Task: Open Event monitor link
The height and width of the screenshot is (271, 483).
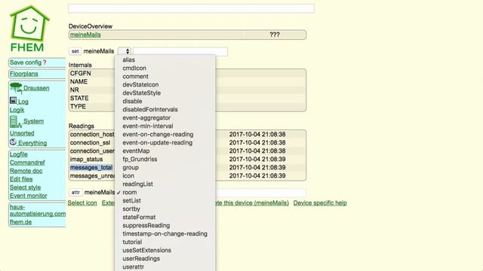Action: [x=29, y=196]
